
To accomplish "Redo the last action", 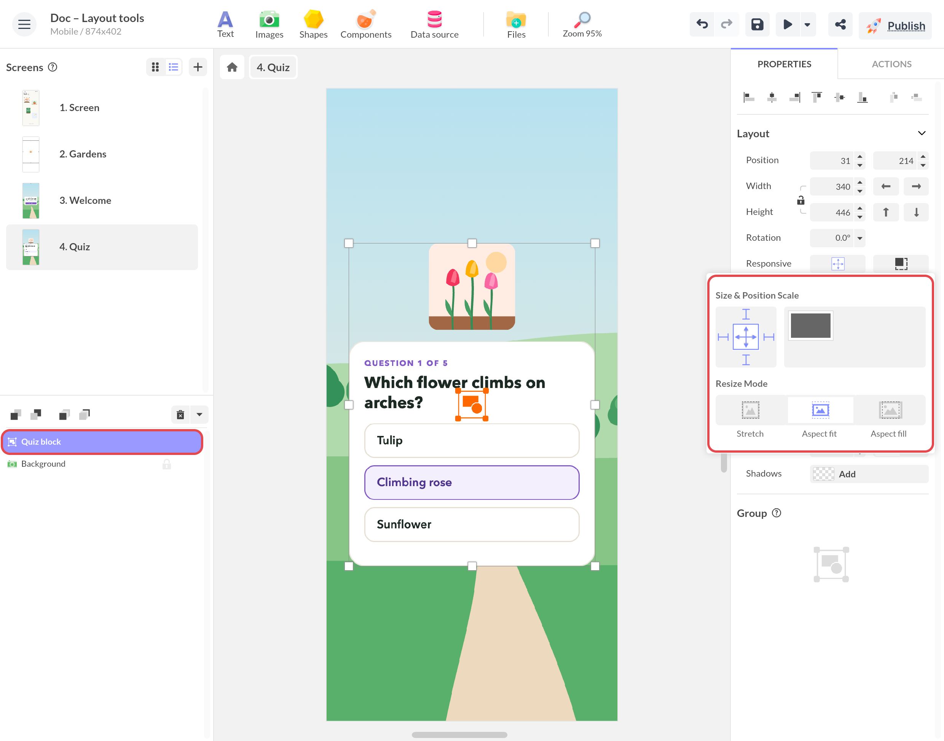I will (727, 24).
